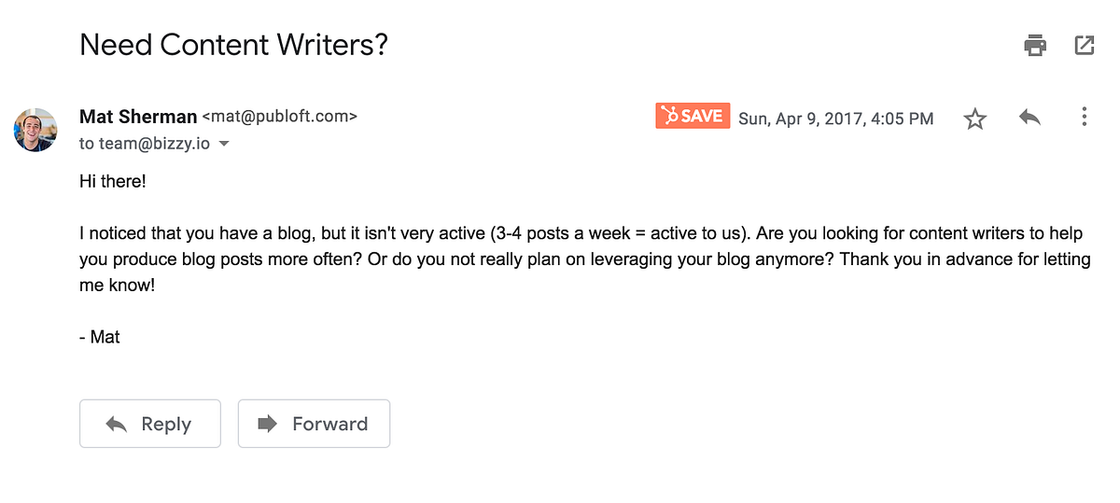Image resolution: width=1120 pixels, height=503 pixels.
Task: Click the arrow icon inside the bottom Reply button
Action: point(117,424)
